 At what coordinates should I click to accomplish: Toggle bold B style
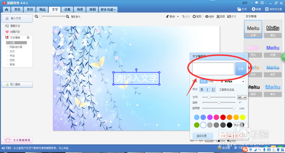coord(201,89)
